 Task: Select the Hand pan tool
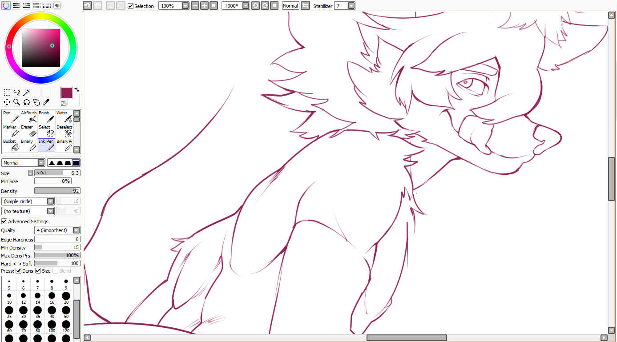coord(36,102)
